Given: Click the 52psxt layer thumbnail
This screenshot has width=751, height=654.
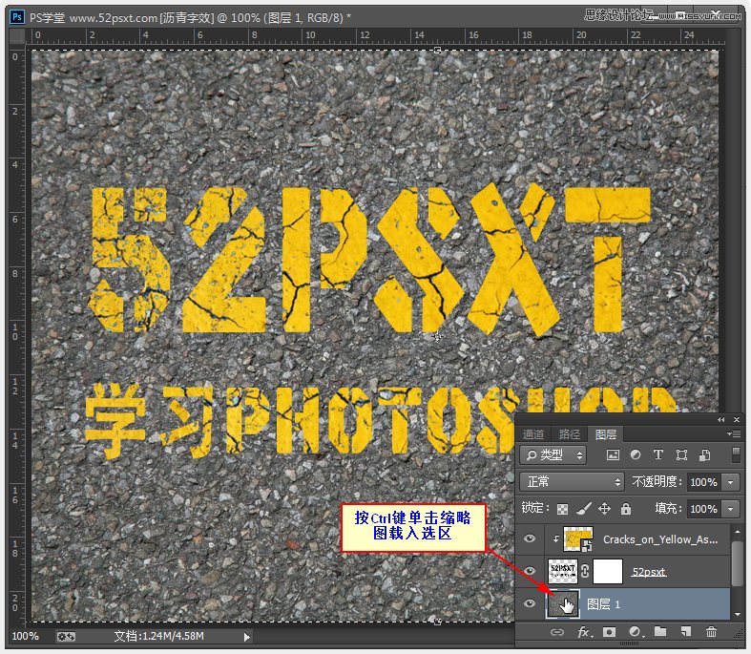Looking at the screenshot, I should click(x=562, y=571).
